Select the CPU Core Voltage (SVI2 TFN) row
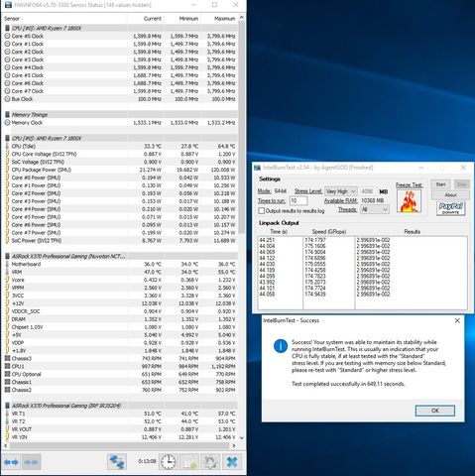This screenshot has width=475, height=476. (120, 154)
